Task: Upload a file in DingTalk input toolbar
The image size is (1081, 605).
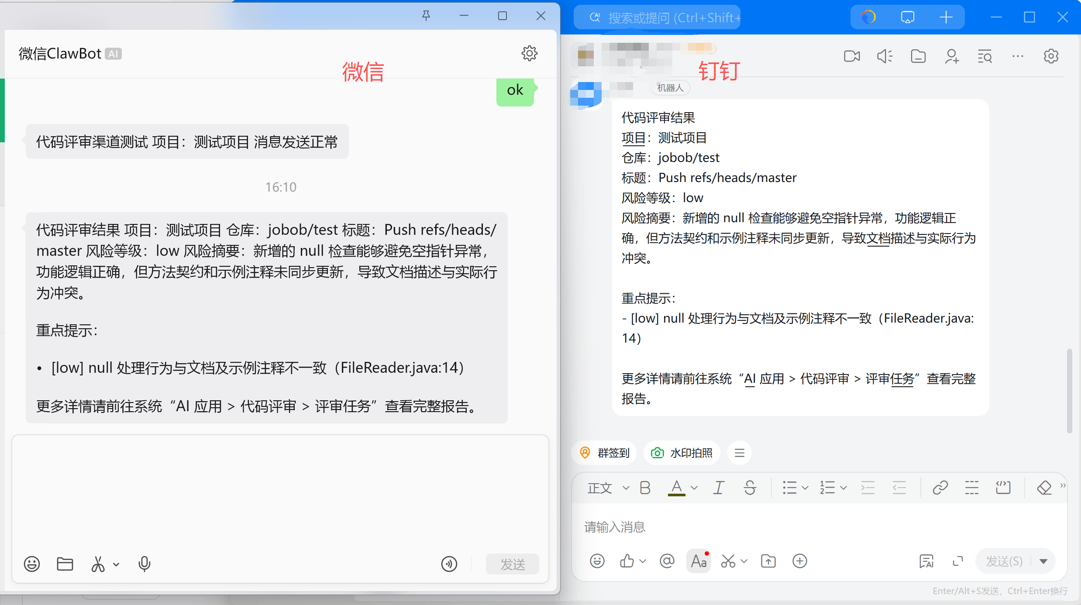Action: click(768, 560)
